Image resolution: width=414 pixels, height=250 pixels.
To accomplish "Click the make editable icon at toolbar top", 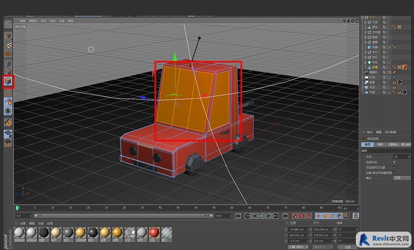I will pos(8,24).
